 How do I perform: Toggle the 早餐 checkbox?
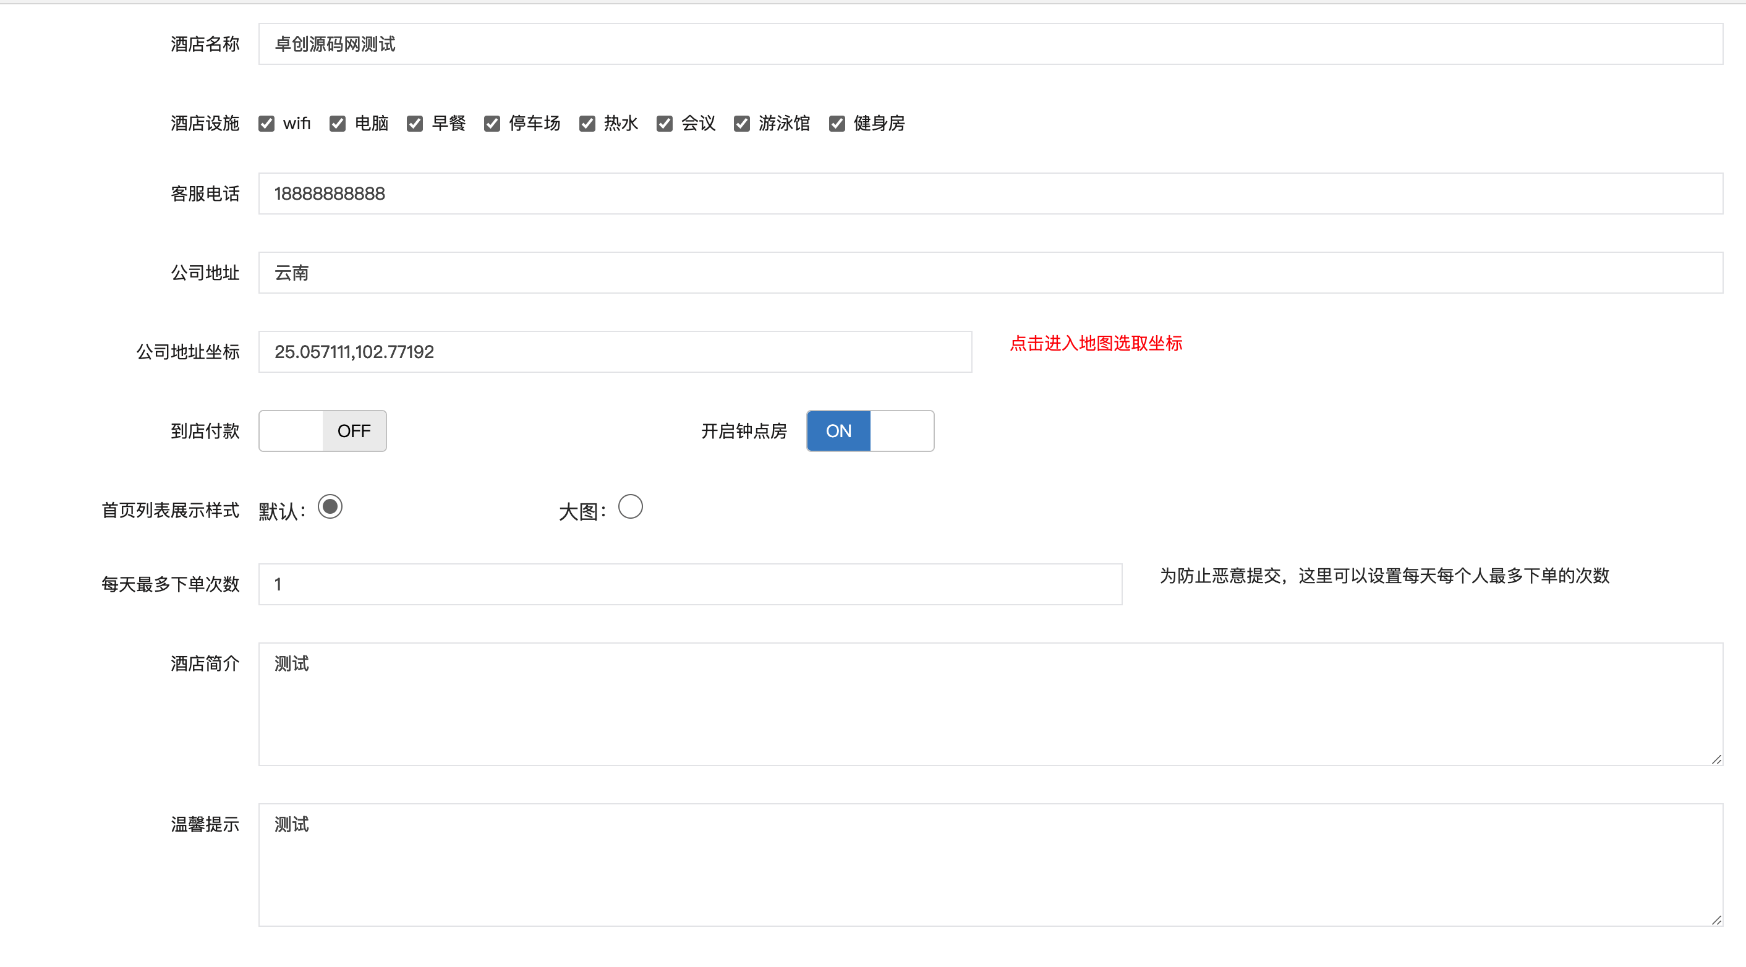[415, 123]
